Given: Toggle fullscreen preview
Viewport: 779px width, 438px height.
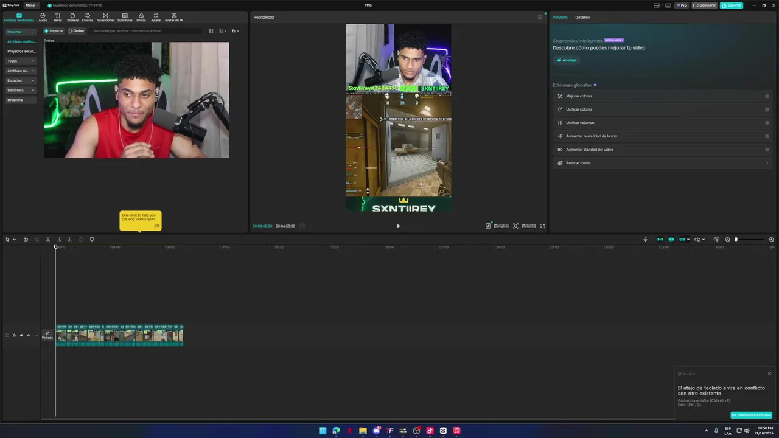Looking at the screenshot, I should tap(542, 226).
